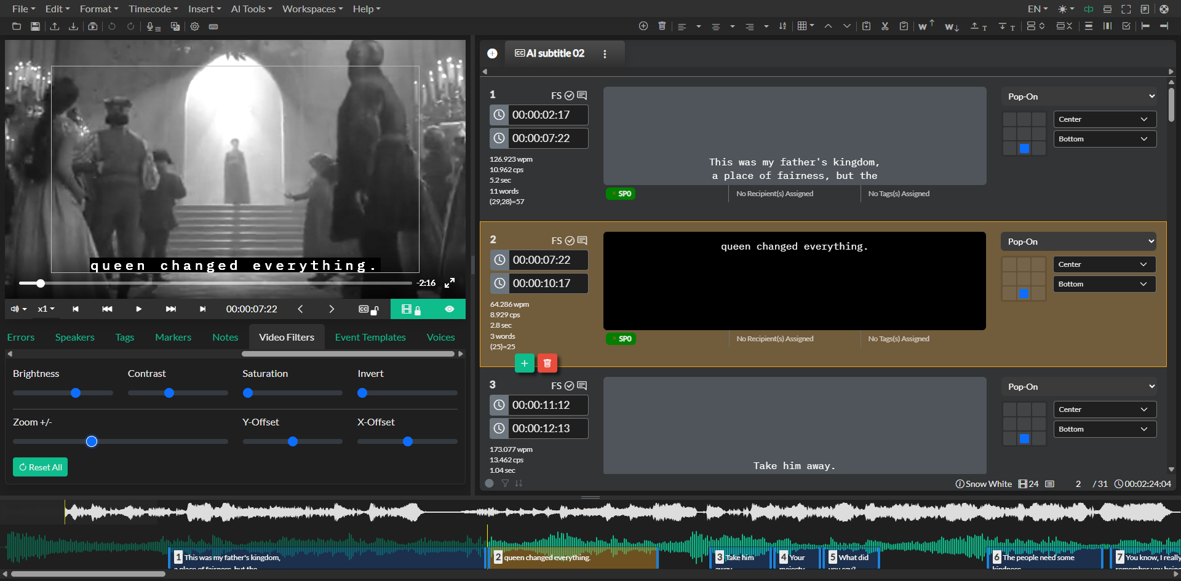
Task: Click the filter funnel icon below event list
Action: pyautogui.click(x=505, y=483)
